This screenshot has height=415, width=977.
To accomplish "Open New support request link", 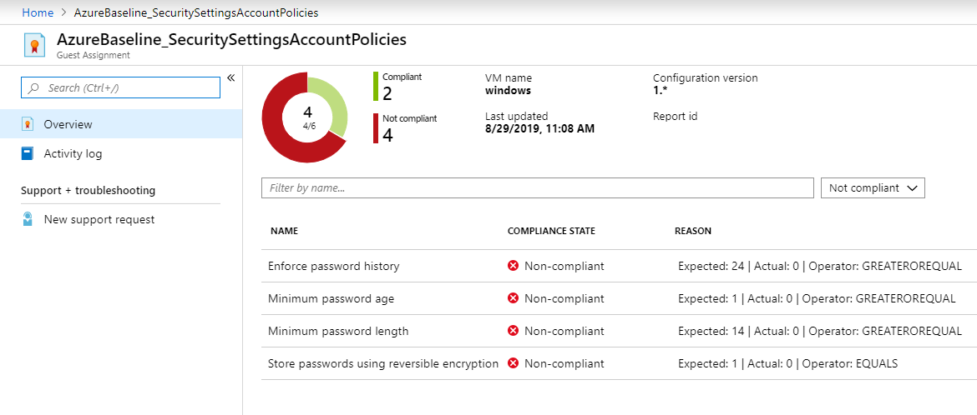I will point(99,219).
